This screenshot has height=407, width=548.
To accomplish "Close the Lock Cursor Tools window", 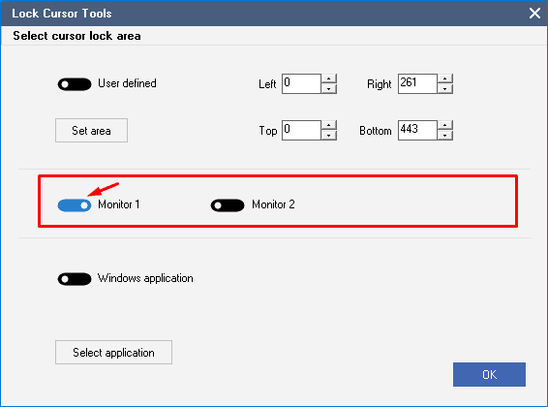I will point(534,14).
